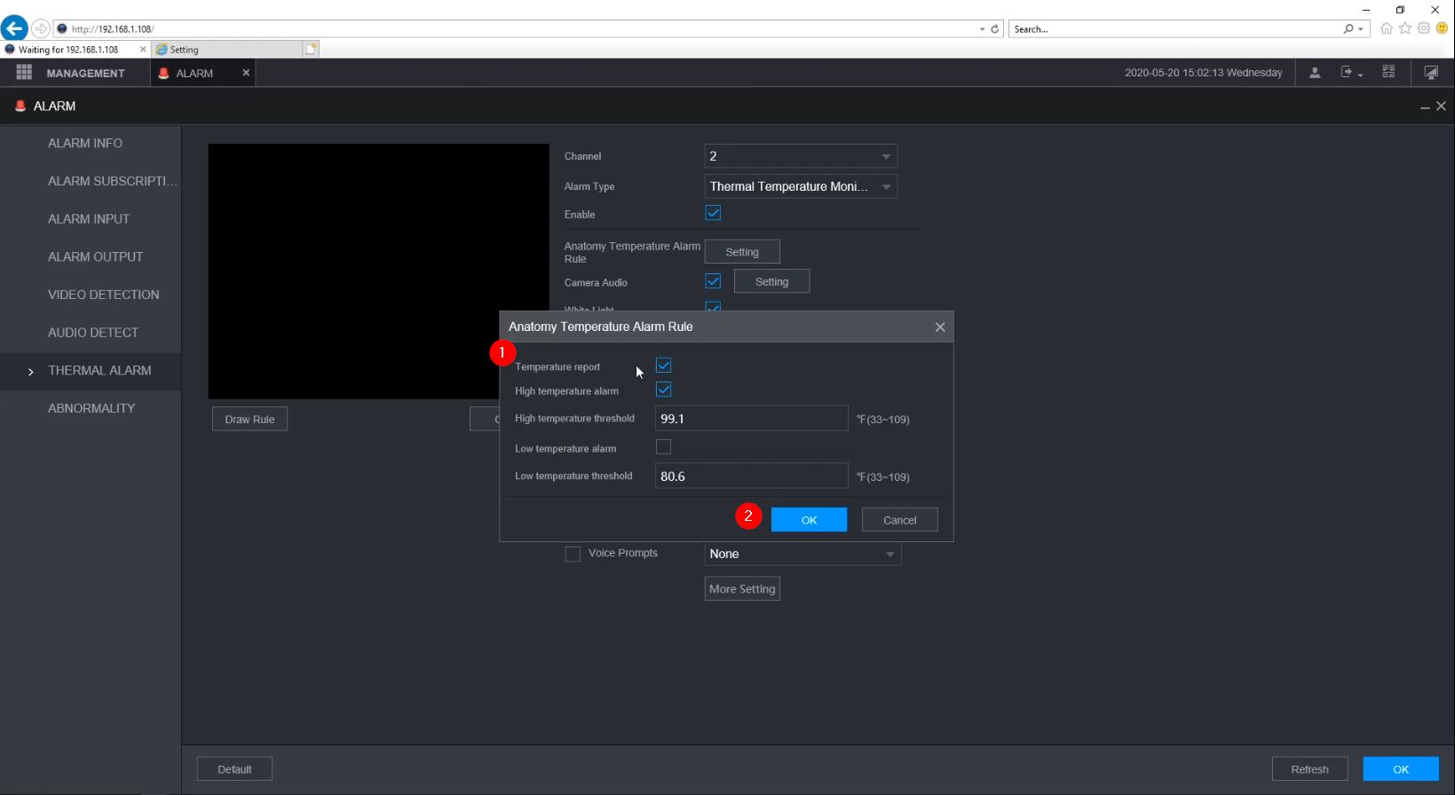This screenshot has width=1455, height=795.
Task: Close the ALARM panel with X
Action: point(1441,106)
